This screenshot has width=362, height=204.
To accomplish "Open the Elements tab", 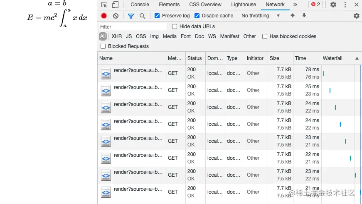I will 169,5.
